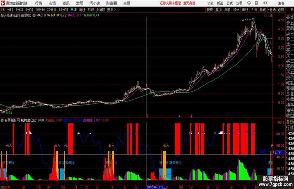The width and height of the screenshot is (294, 189).
Task: Click the MA10: 0.72 label
Action: [x=59, y=16]
